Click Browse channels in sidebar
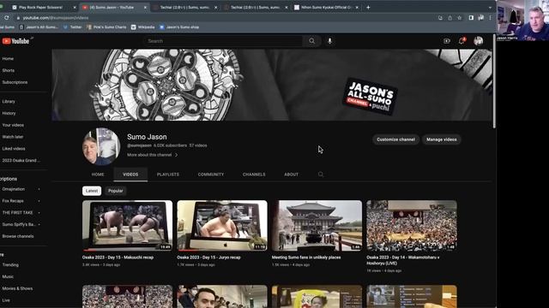Image resolution: width=549 pixels, height=308 pixels. pyautogui.click(x=18, y=236)
